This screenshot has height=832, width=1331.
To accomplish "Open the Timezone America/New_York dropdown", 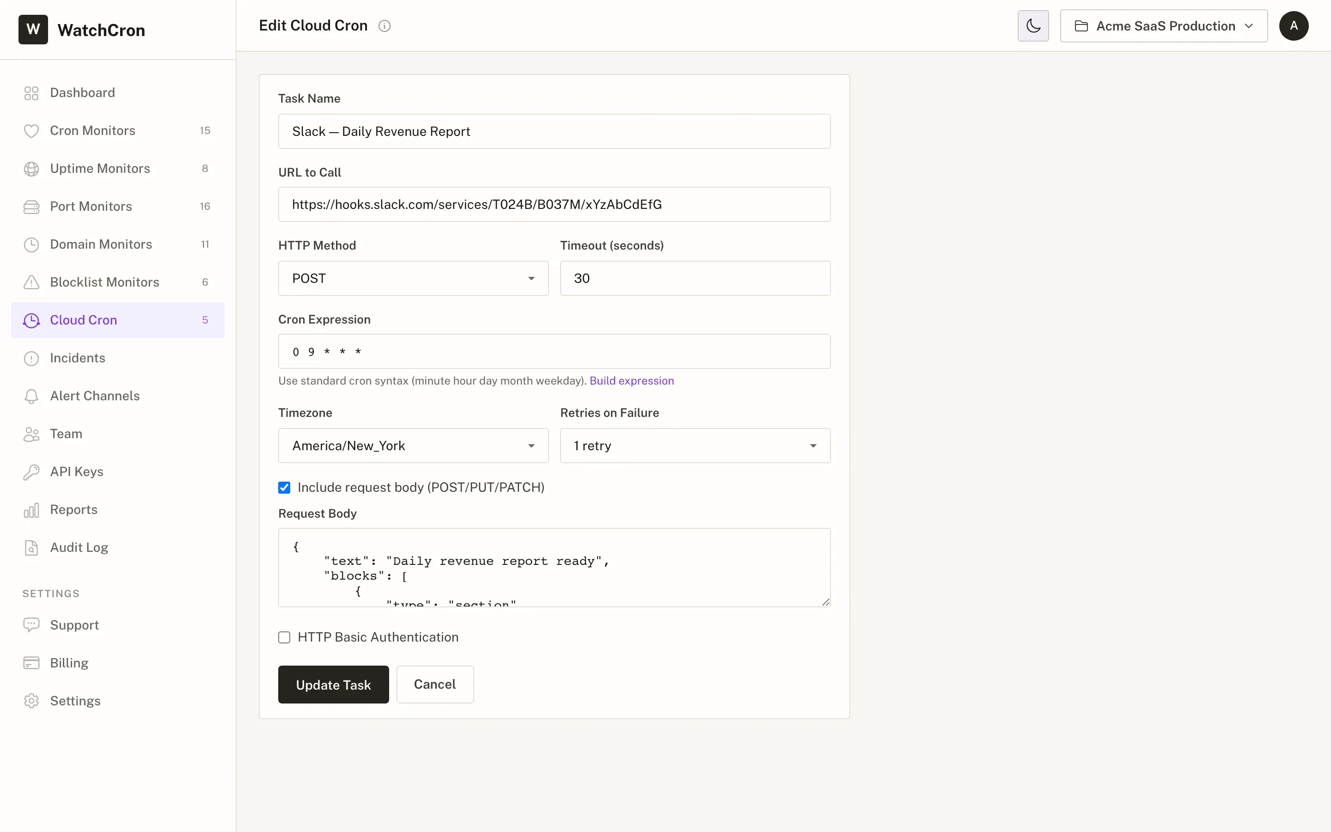I will [x=413, y=446].
